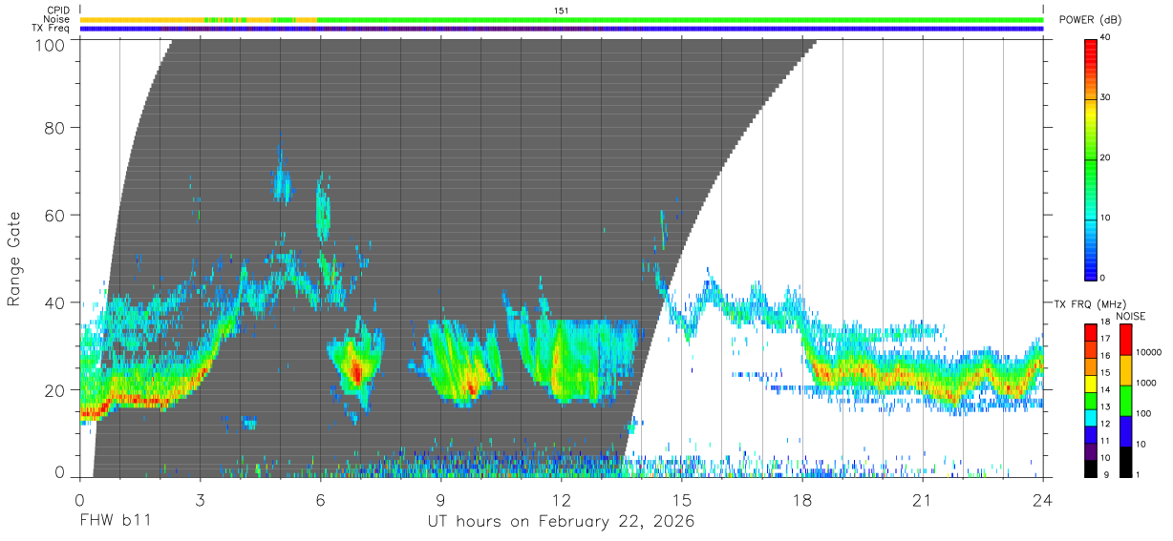The width and height of the screenshot is (1173, 541).
Task: Click x-axis tick label 6
Action: (321, 499)
